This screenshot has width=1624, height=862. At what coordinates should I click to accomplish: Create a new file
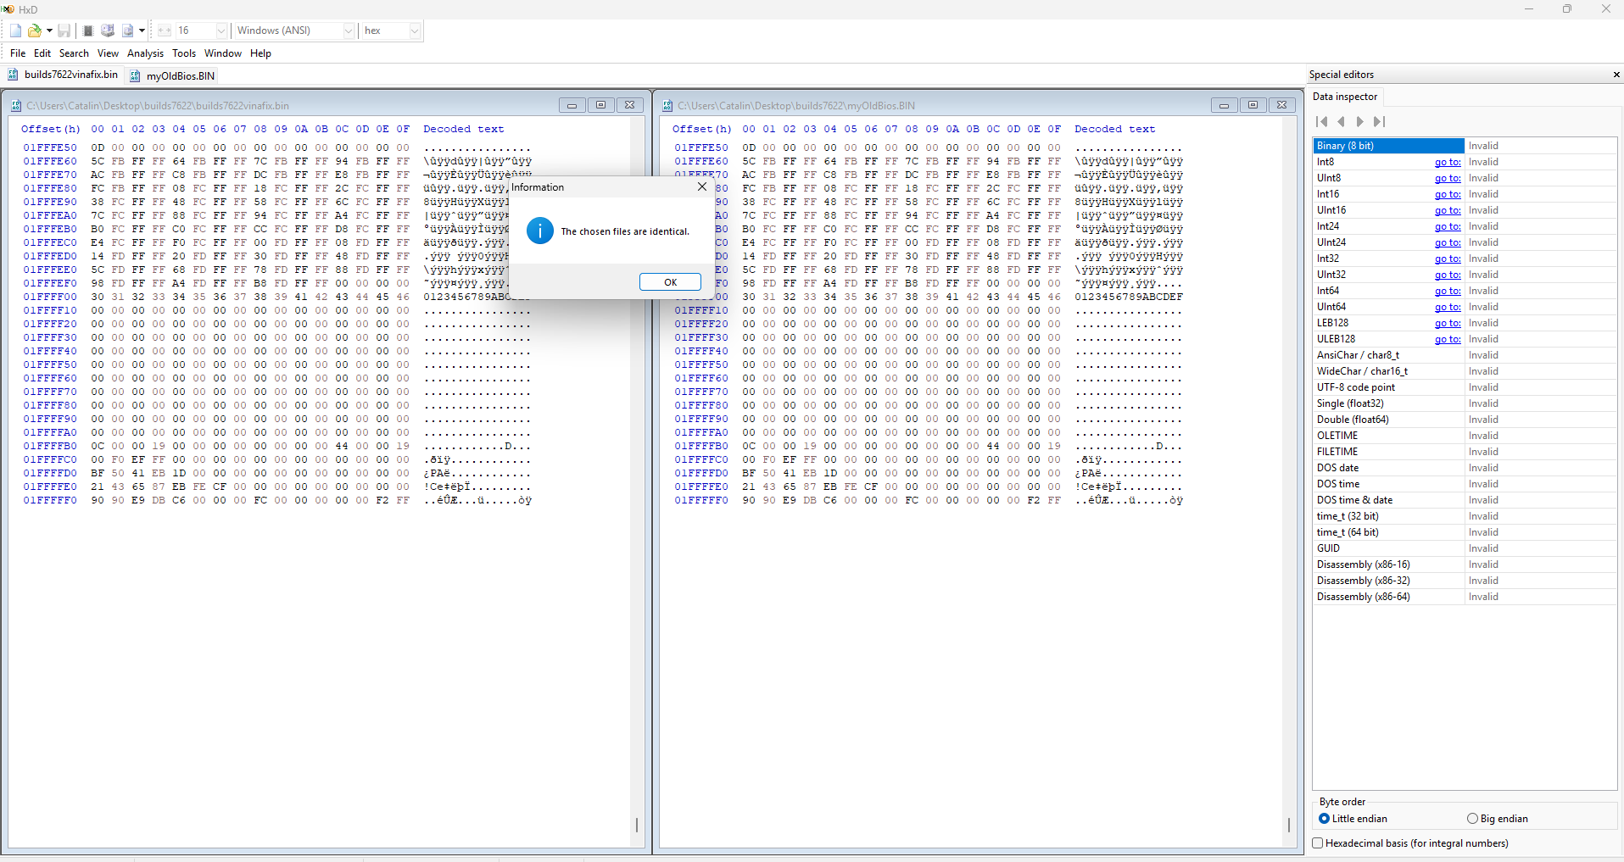click(x=14, y=31)
